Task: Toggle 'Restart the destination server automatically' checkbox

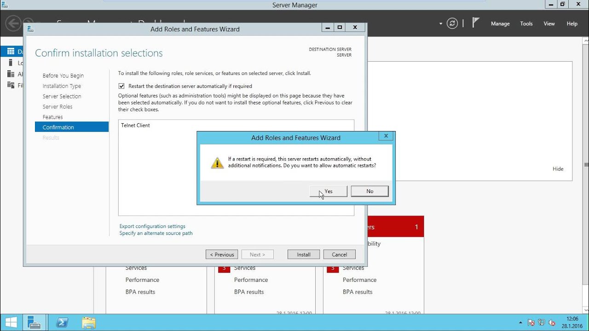Action: point(121,86)
